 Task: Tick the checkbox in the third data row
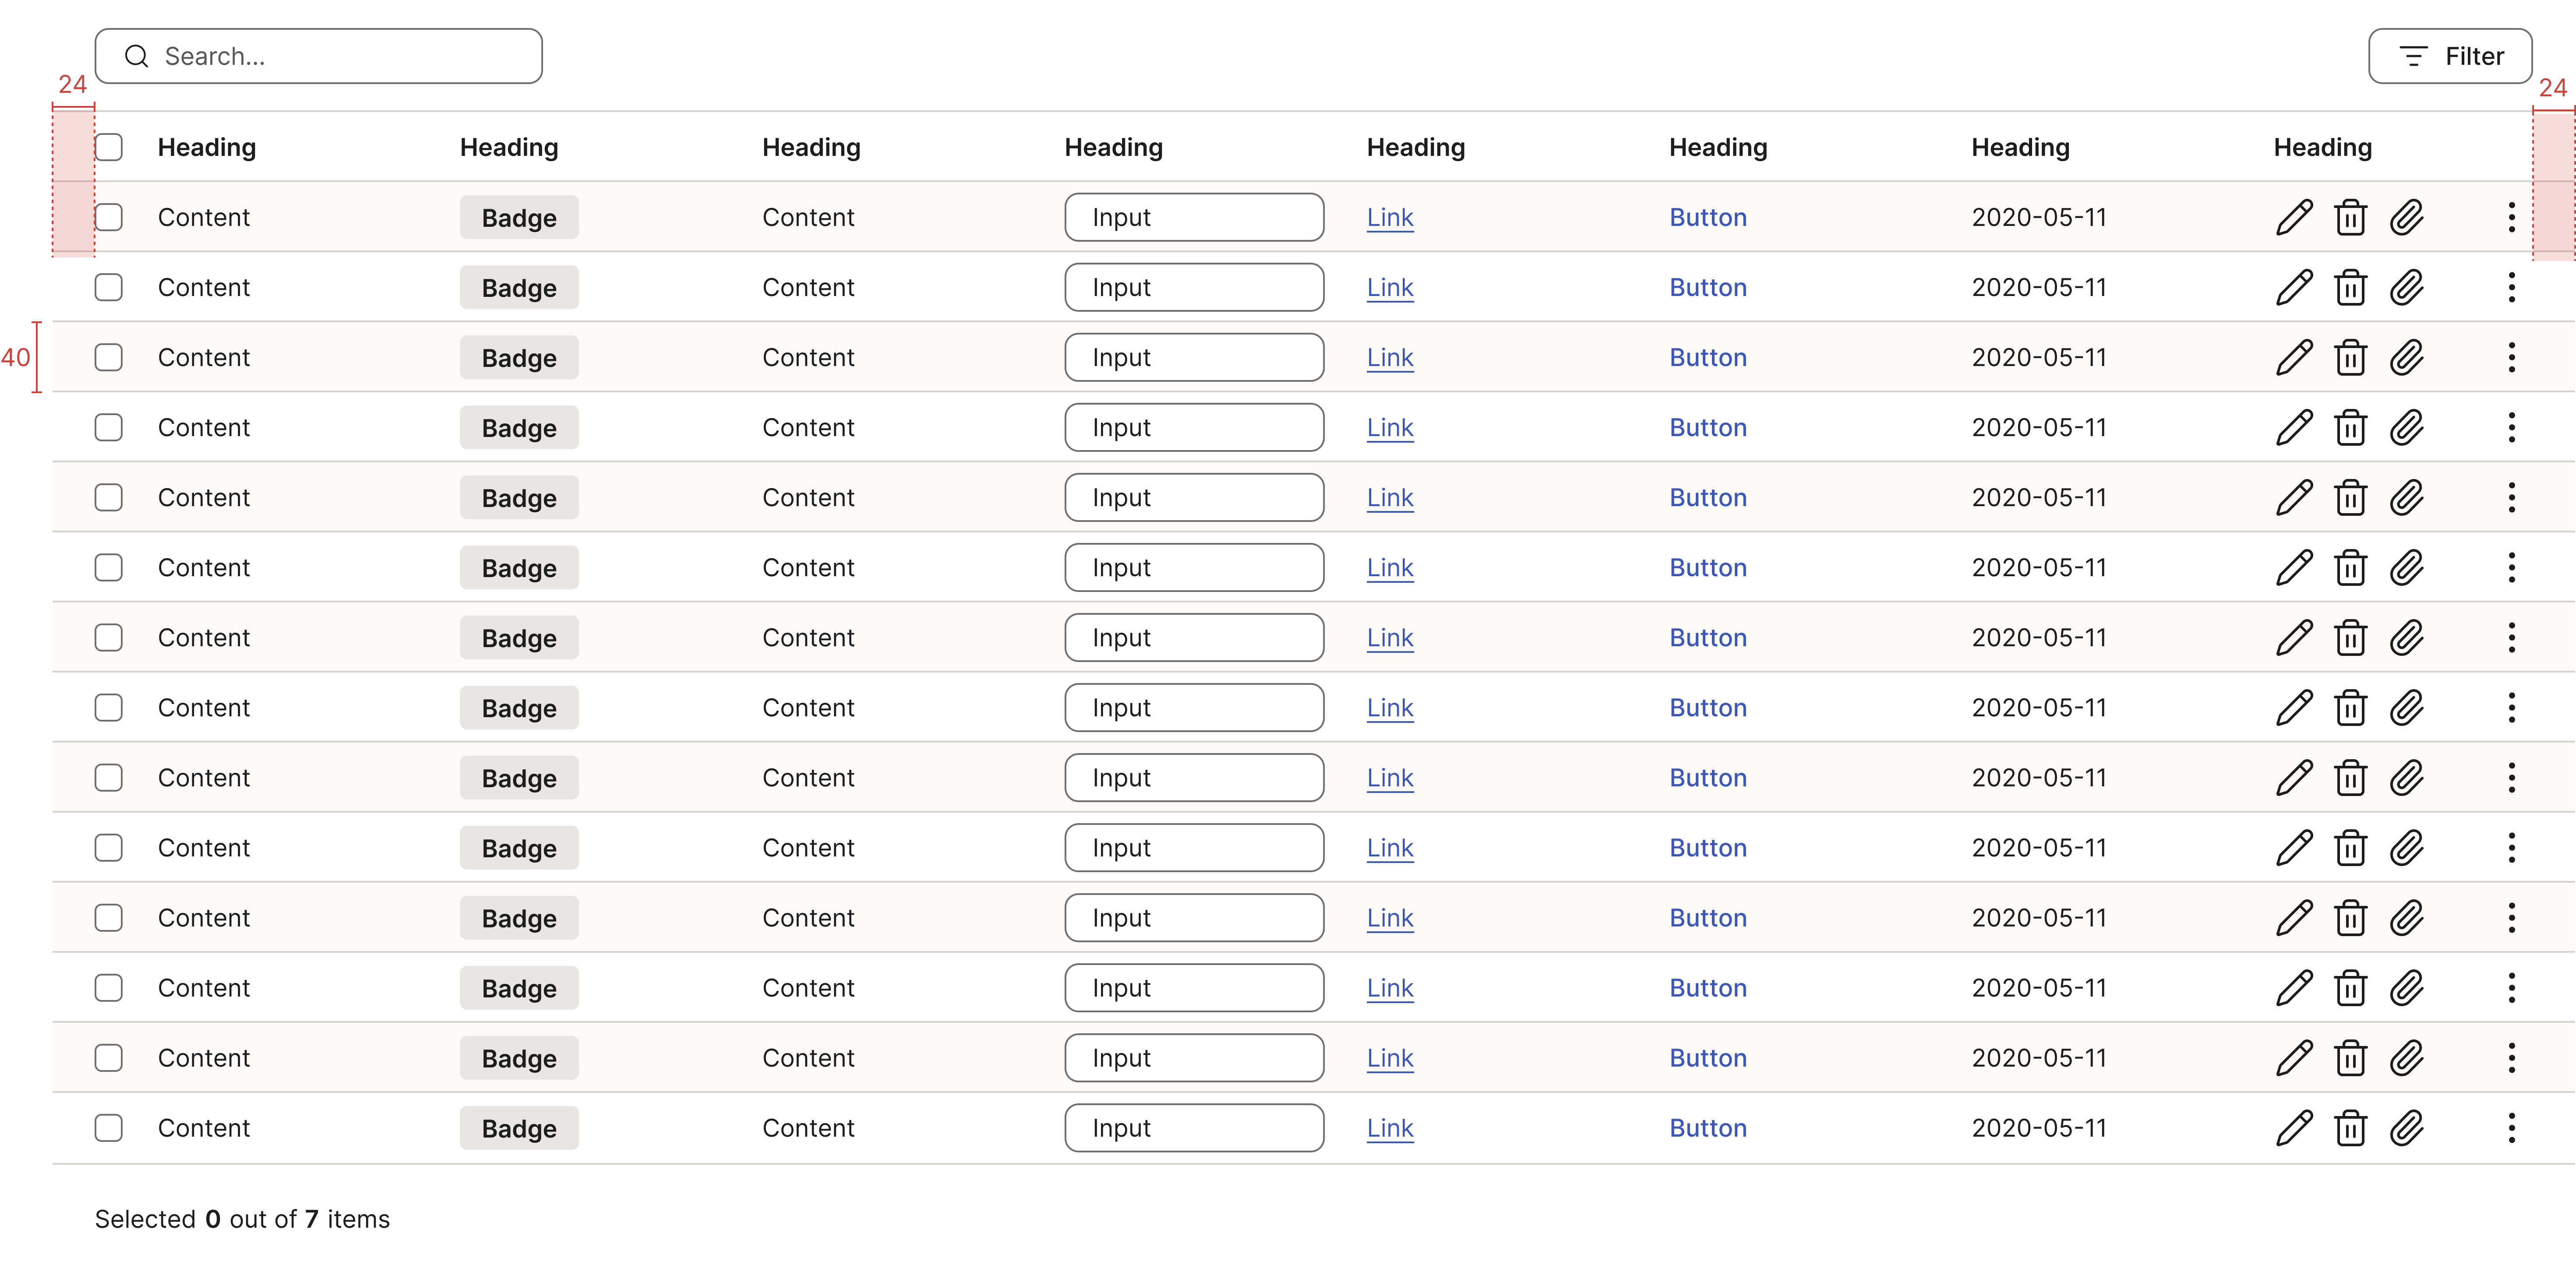(x=109, y=357)
